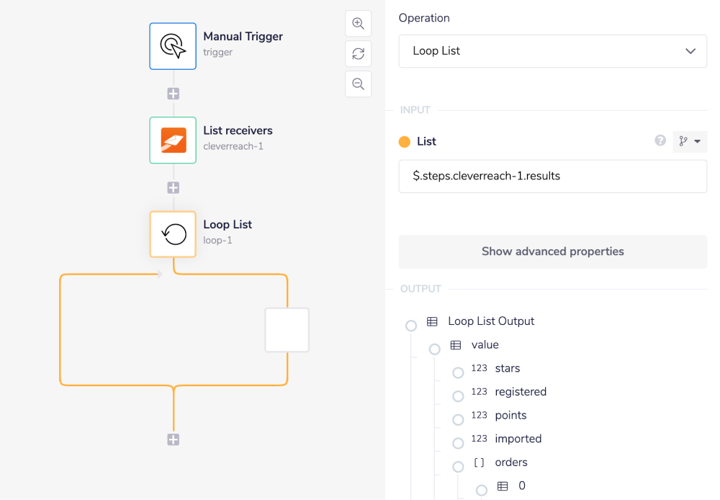The image size is (720, 500).
Task: Open the Operation dropdown showing Loop List
Action: point(552,51)
